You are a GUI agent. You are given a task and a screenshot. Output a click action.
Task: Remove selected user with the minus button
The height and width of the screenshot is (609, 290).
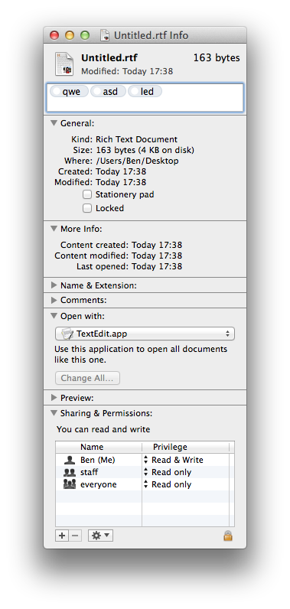[75, 536]
